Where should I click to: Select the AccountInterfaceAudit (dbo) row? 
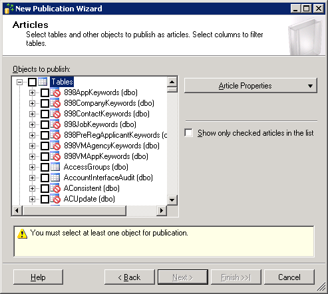[x=108, y=178]
